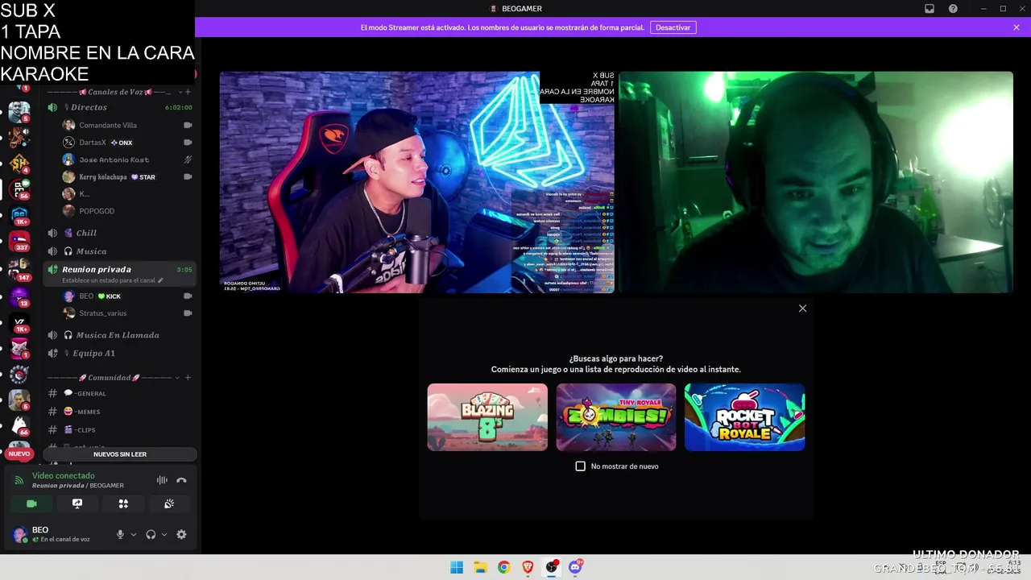Open server with 147 notification badge

coord(19,270)
